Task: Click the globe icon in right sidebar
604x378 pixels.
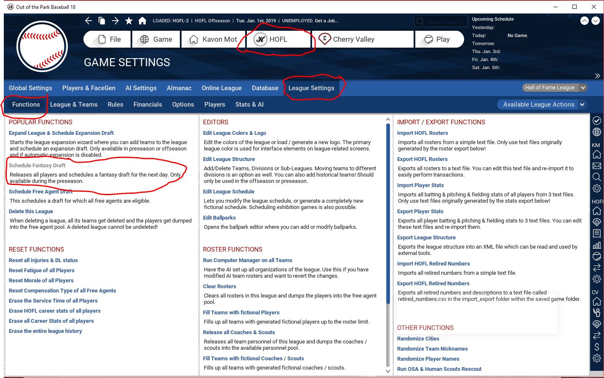Action: point(596,132)
